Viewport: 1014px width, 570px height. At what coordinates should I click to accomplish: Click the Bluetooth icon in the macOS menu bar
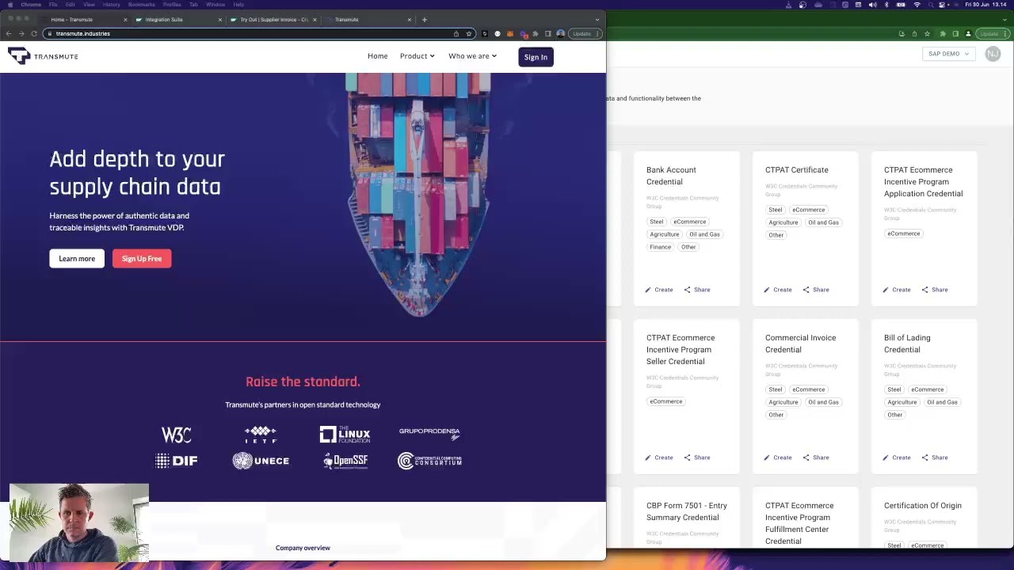886,5
